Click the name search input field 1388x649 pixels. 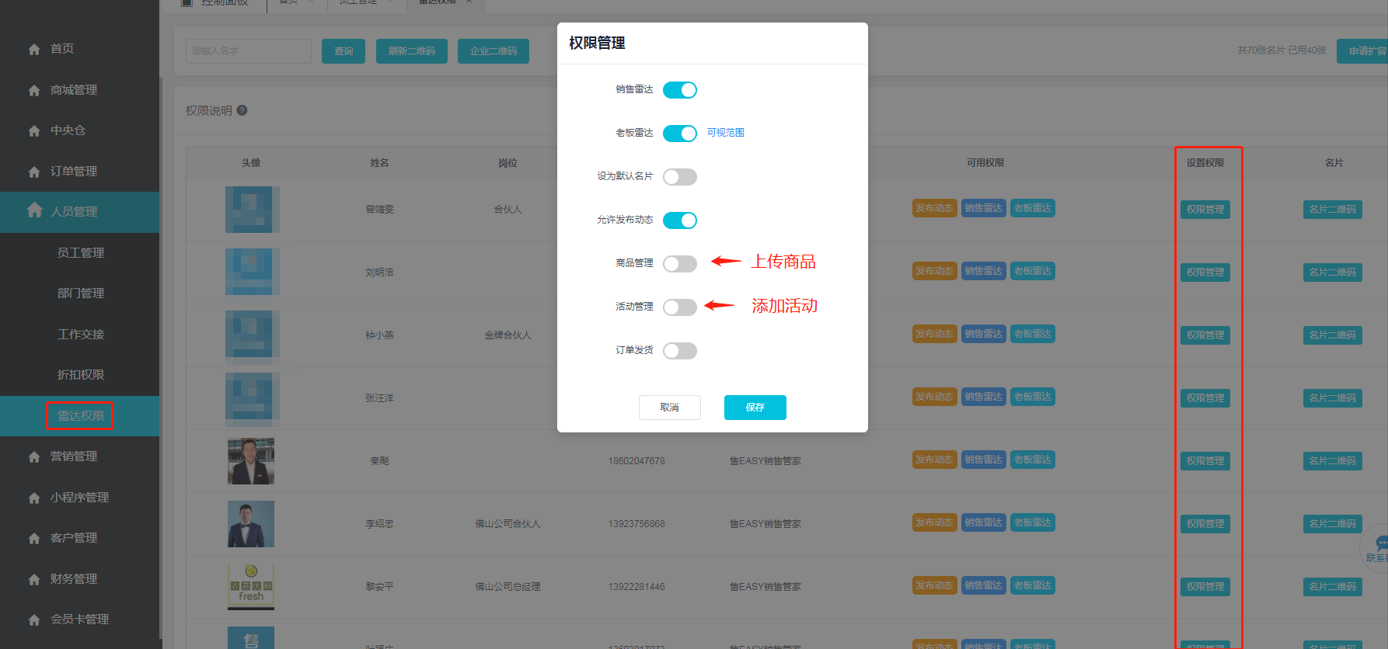[249, 51]
